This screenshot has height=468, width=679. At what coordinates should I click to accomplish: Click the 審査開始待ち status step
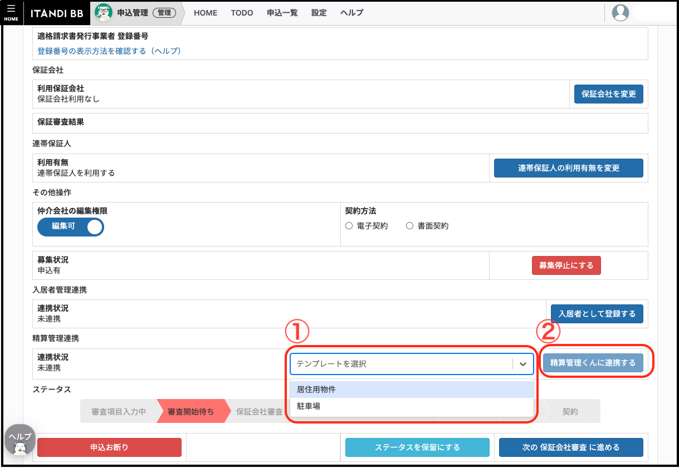click(x=191, y=412)
